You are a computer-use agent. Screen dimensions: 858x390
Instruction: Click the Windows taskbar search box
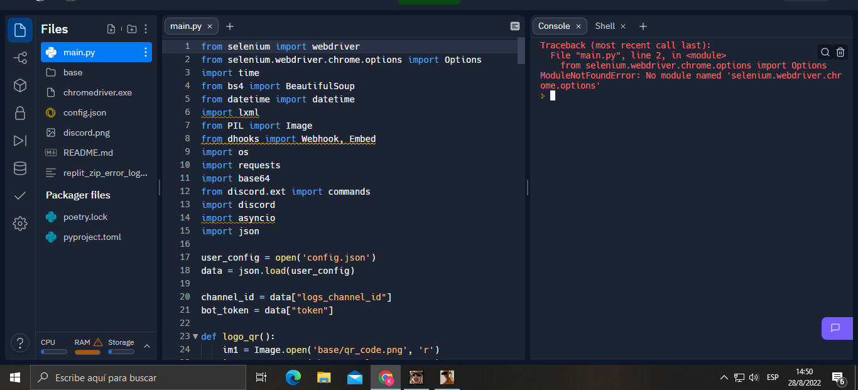pos(138,377)
